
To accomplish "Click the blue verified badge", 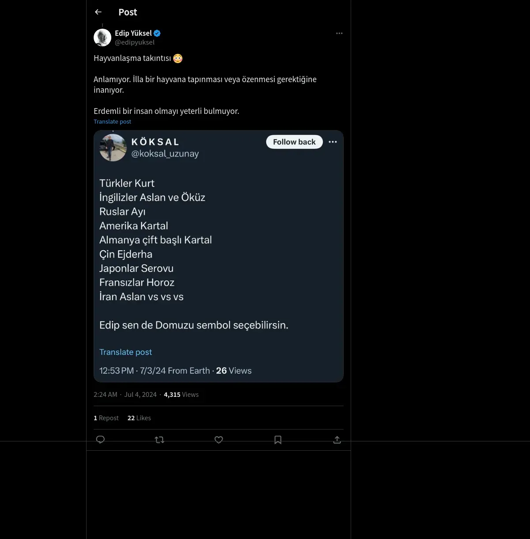I will 157,33.
